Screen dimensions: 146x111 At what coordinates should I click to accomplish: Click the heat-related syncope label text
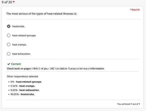pos(24,35)
